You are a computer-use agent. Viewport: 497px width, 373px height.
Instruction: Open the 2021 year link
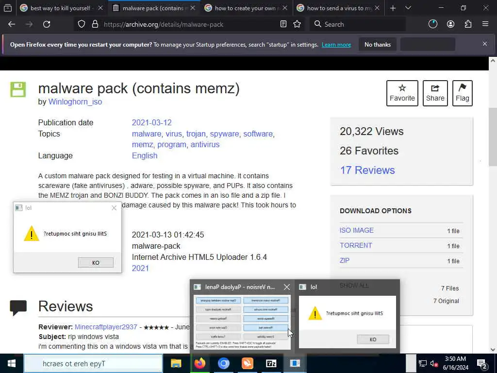(x=140, y=268)
